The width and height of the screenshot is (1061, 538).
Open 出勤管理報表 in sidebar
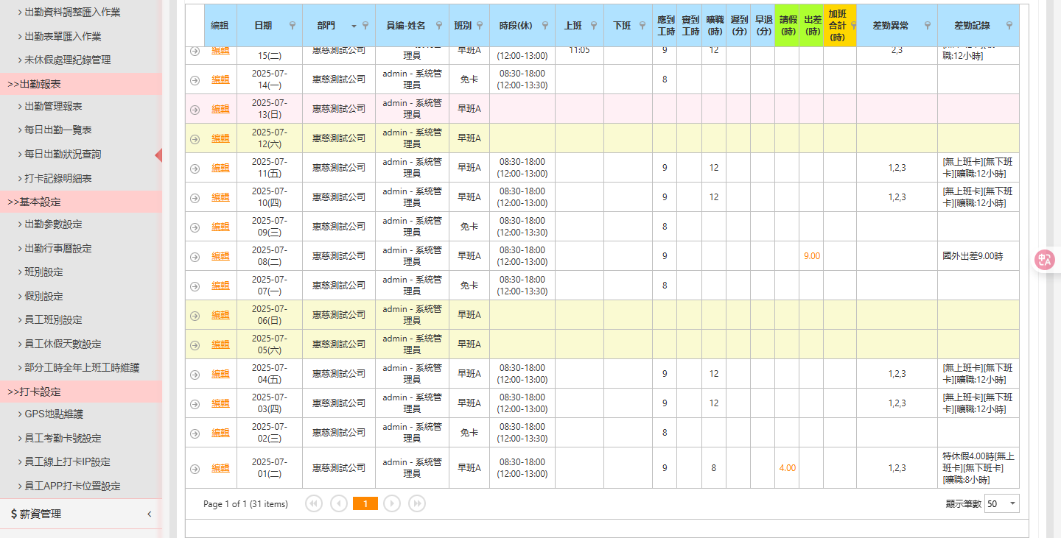click(x=53, y=107)
